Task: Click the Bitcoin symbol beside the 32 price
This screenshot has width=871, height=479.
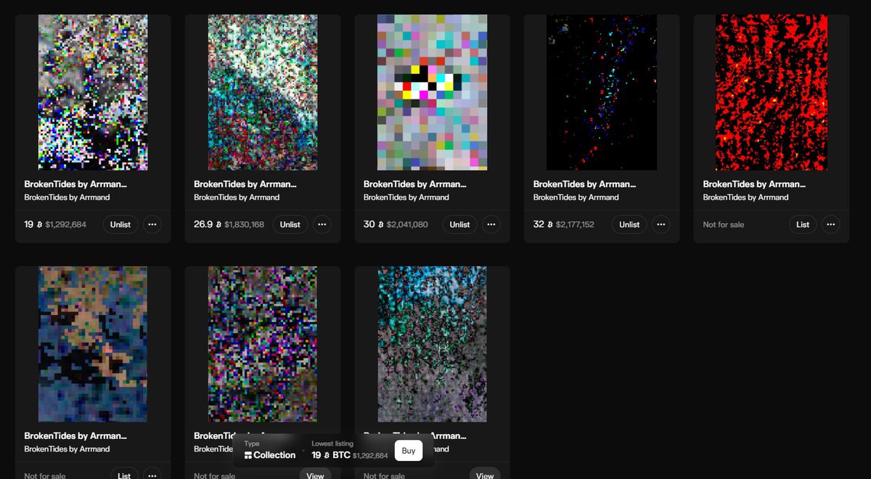Action: click(550, 224)
